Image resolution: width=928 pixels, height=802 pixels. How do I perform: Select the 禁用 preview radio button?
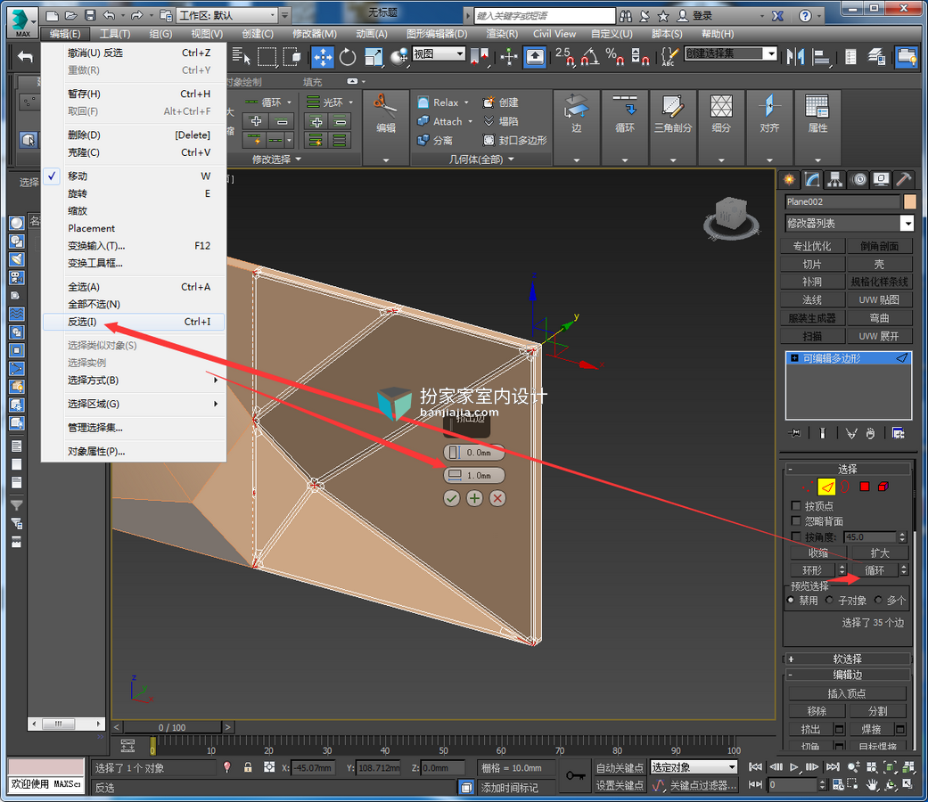[x=791, y=601]
